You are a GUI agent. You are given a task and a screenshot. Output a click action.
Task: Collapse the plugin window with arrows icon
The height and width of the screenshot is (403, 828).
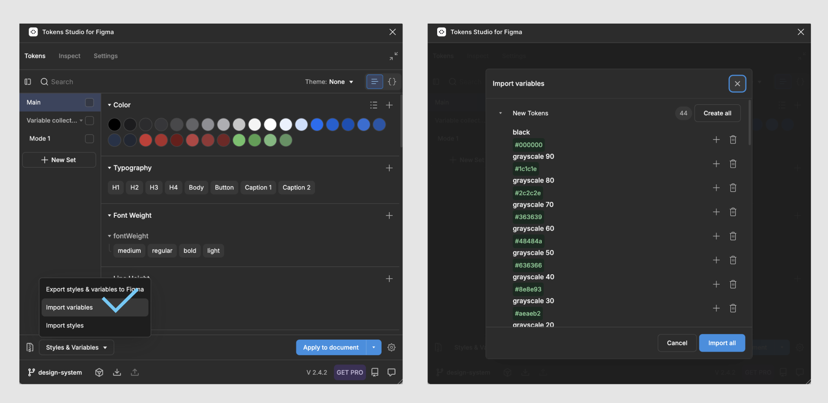[394, 56]
